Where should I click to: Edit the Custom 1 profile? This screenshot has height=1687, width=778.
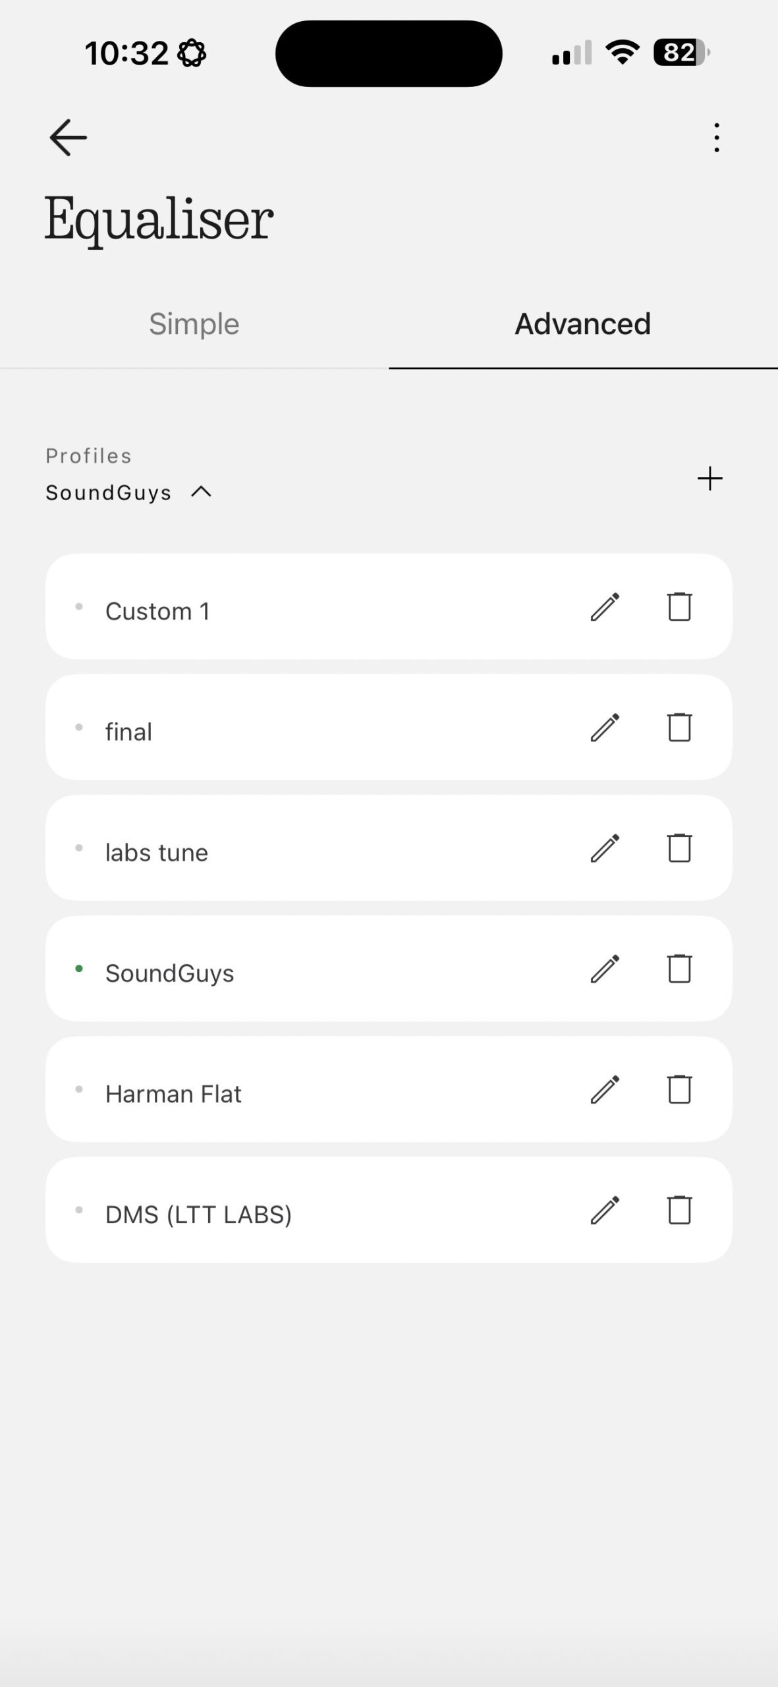pos(605,607)
